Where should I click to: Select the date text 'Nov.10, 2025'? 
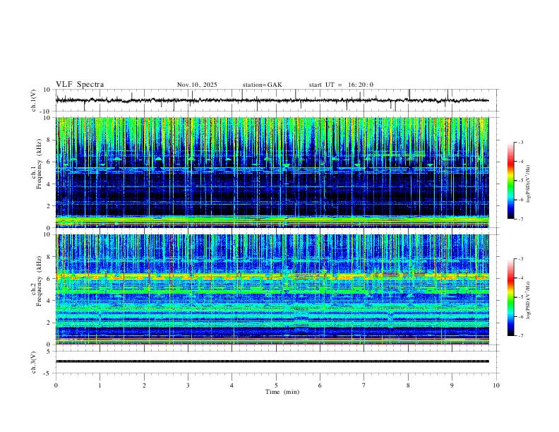[197, 85]
